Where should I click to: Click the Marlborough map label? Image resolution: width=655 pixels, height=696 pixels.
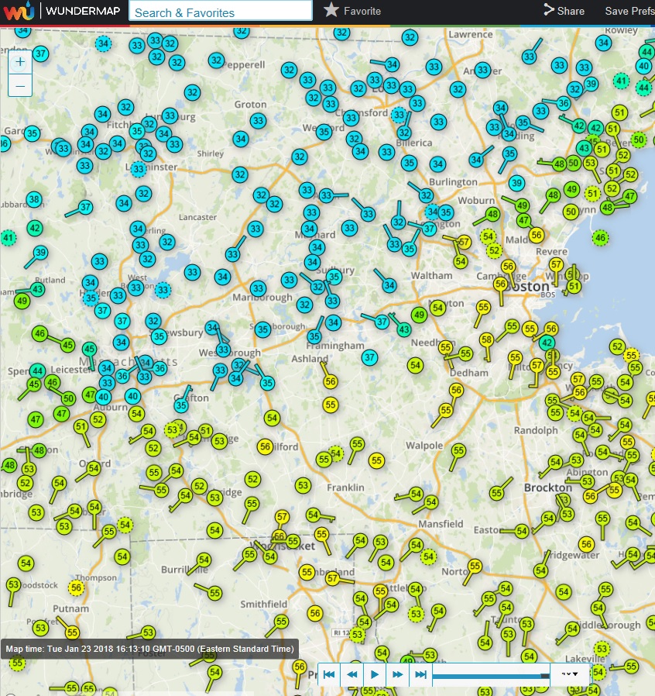[x=262, y=298]
